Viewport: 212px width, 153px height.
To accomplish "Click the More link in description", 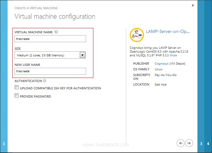I will click(x=173, y=55).
